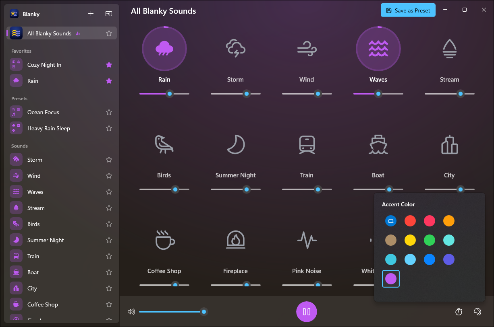Set the master volume slider
Image resolution: width=494 pixels, height=327 pixels.
(173, 312)
